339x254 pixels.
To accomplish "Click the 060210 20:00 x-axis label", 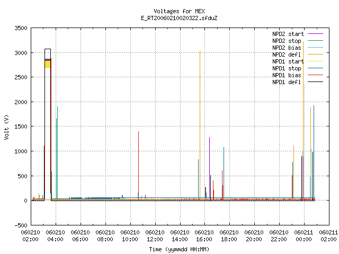I will click(254, 236).
